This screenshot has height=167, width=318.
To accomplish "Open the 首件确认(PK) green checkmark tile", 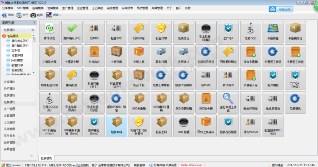I will tap(72, 32).
